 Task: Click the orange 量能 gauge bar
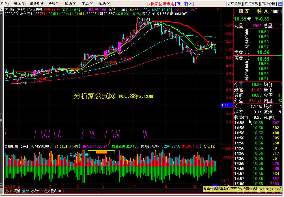click(x=101, y=152)
